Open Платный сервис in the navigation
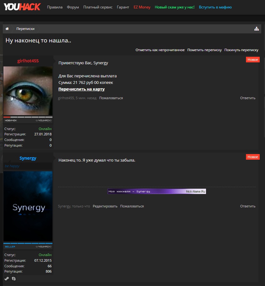This screenshot has height=286, width=265. coord(98,7)
